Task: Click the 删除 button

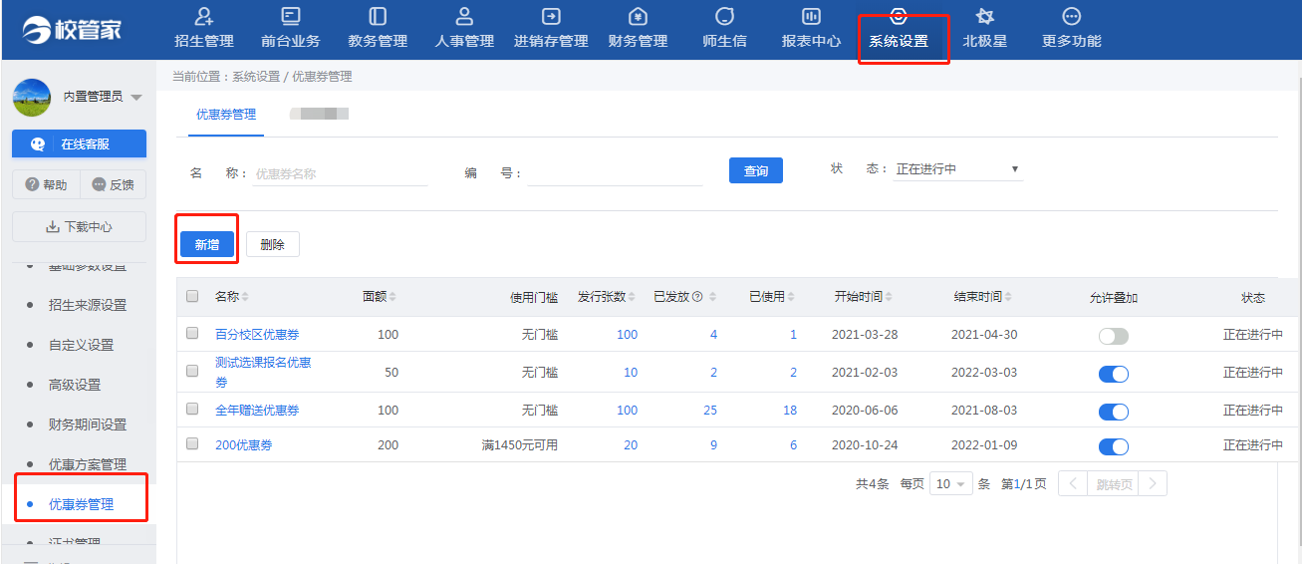Action: point(272,244)
